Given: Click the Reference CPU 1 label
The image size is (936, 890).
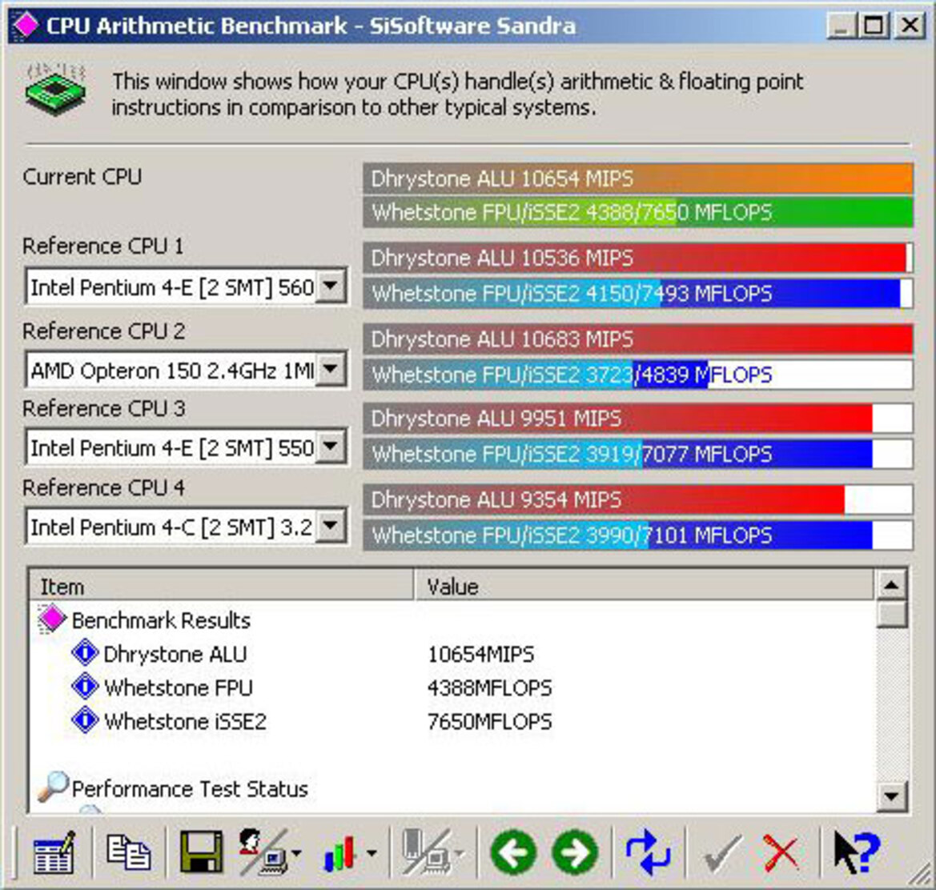Looking at the screenshot, I should click(102, 246).
